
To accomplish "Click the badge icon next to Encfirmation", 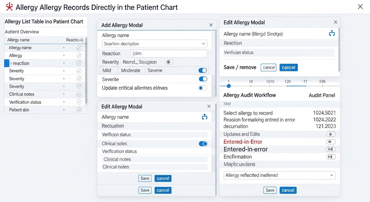I will pyautogui.click(x=331, y=157).
